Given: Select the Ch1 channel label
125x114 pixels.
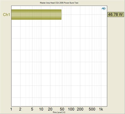Looking at the screenshot, I should point(6,15).
